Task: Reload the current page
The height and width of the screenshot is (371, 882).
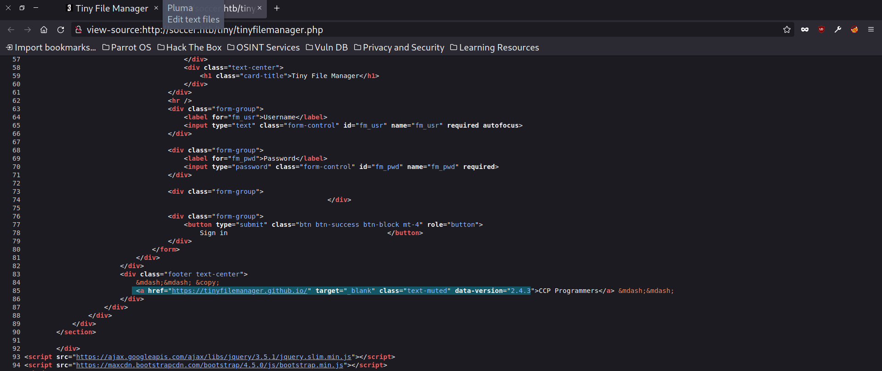Action: (61, 30)
